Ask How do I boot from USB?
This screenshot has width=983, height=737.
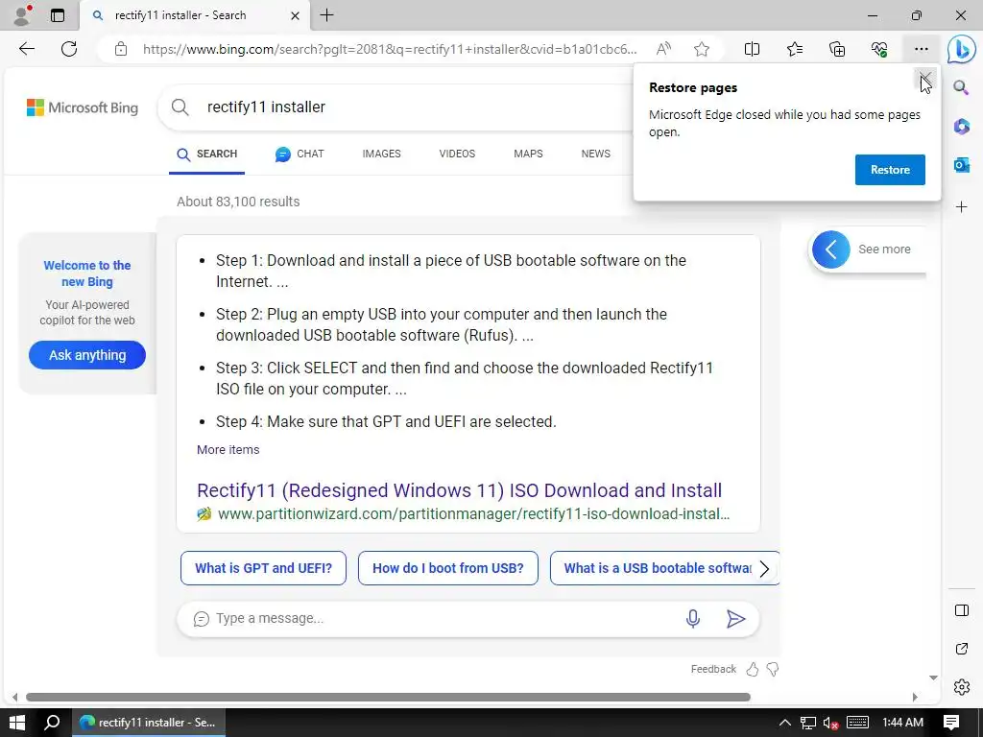[x=447, y=568]
